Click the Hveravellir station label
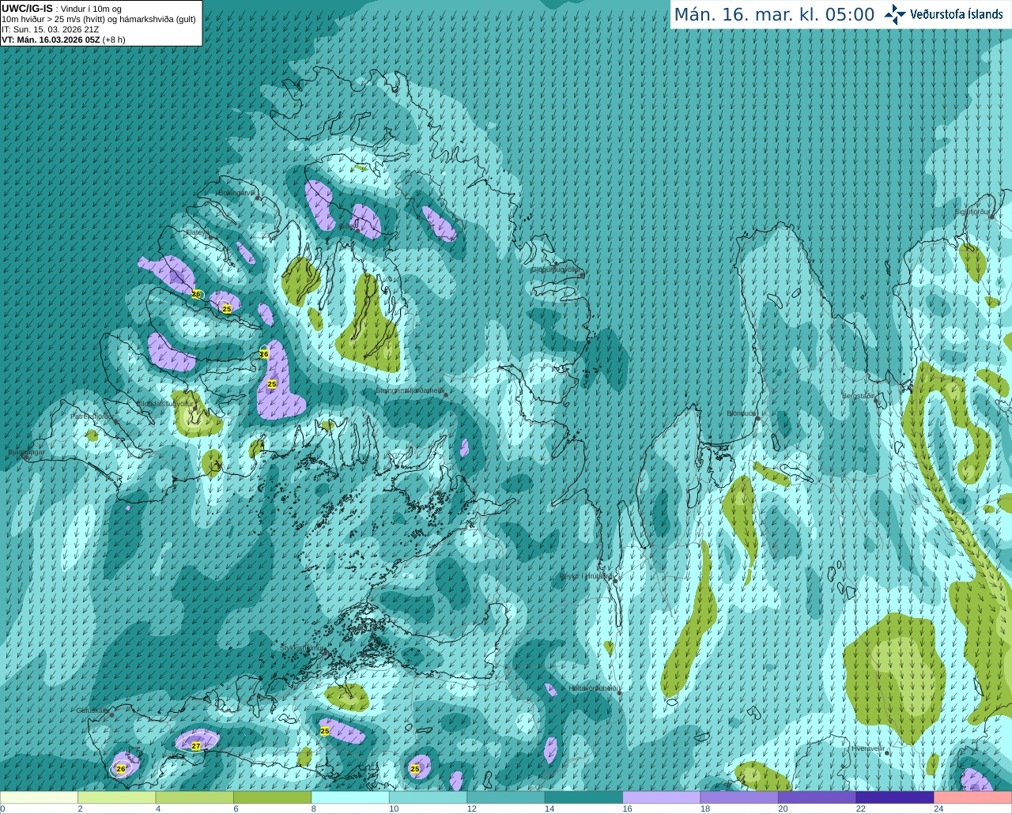This screenshot has width=1012, height=814. pyautogui.click(x=868, y=748)
